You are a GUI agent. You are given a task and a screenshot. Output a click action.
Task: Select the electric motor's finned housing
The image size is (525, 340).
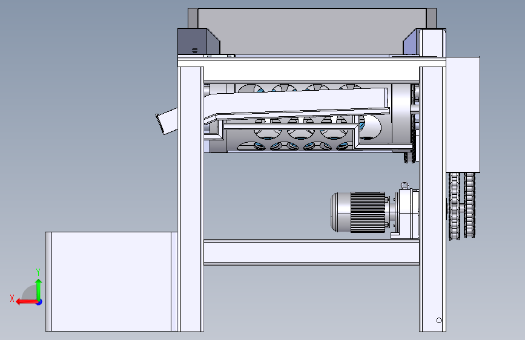[x=368, y=212]
